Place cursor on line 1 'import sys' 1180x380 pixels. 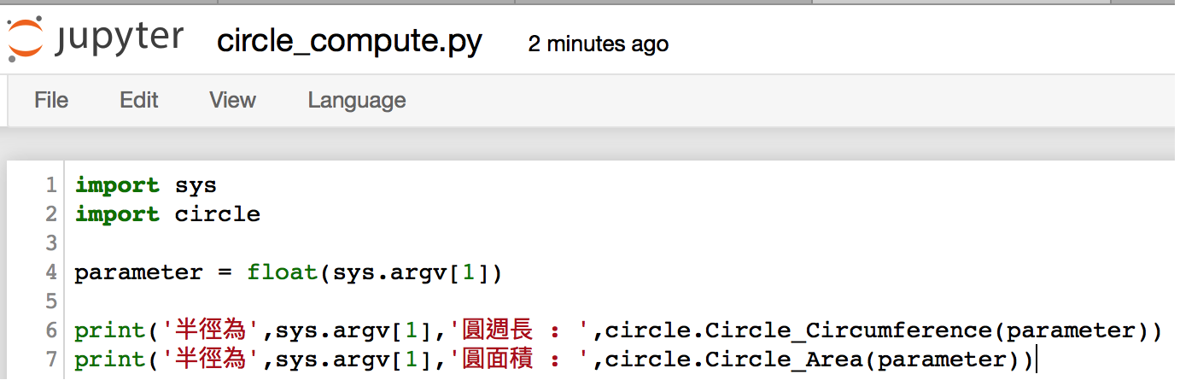[146, 185]
